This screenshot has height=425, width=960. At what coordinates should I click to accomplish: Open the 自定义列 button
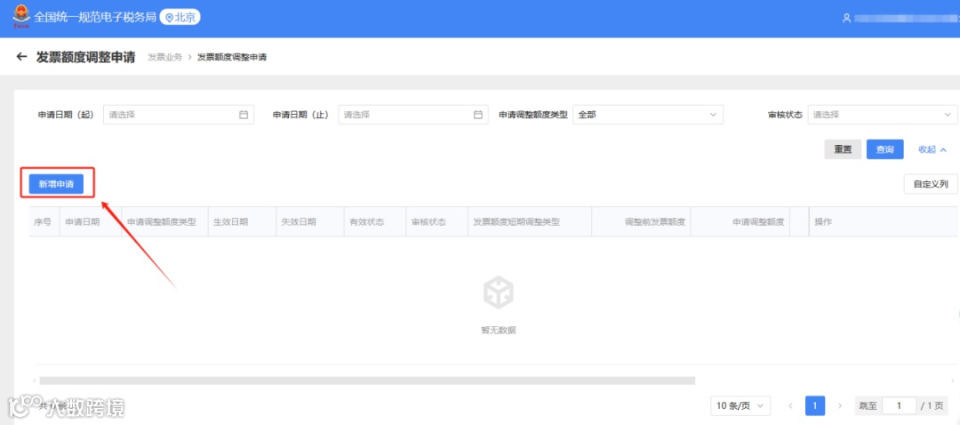pos(931,184)
